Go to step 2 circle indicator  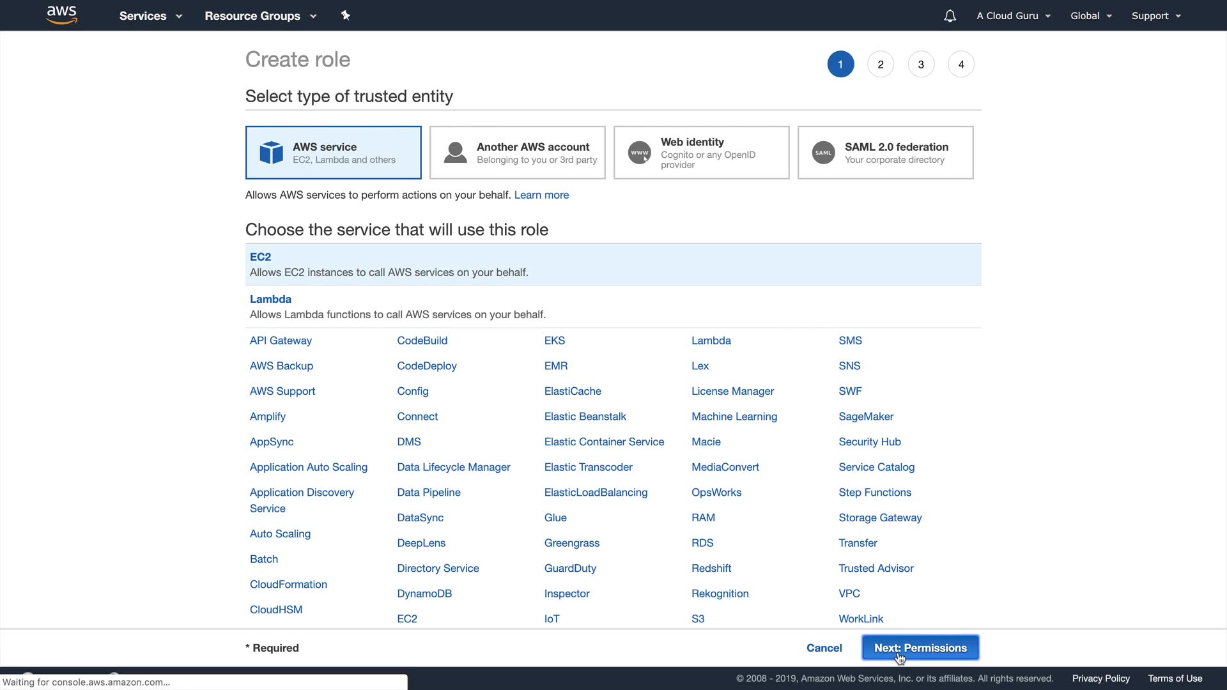[880, 65]
